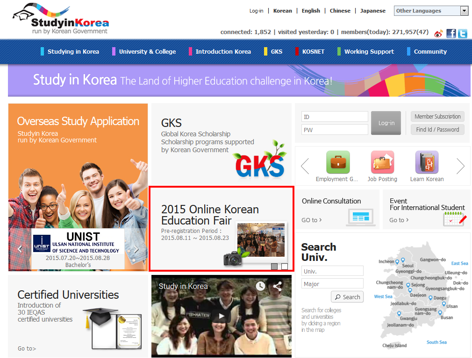Click the share icon on video
472x358 pixels.
tap(277, 286)
